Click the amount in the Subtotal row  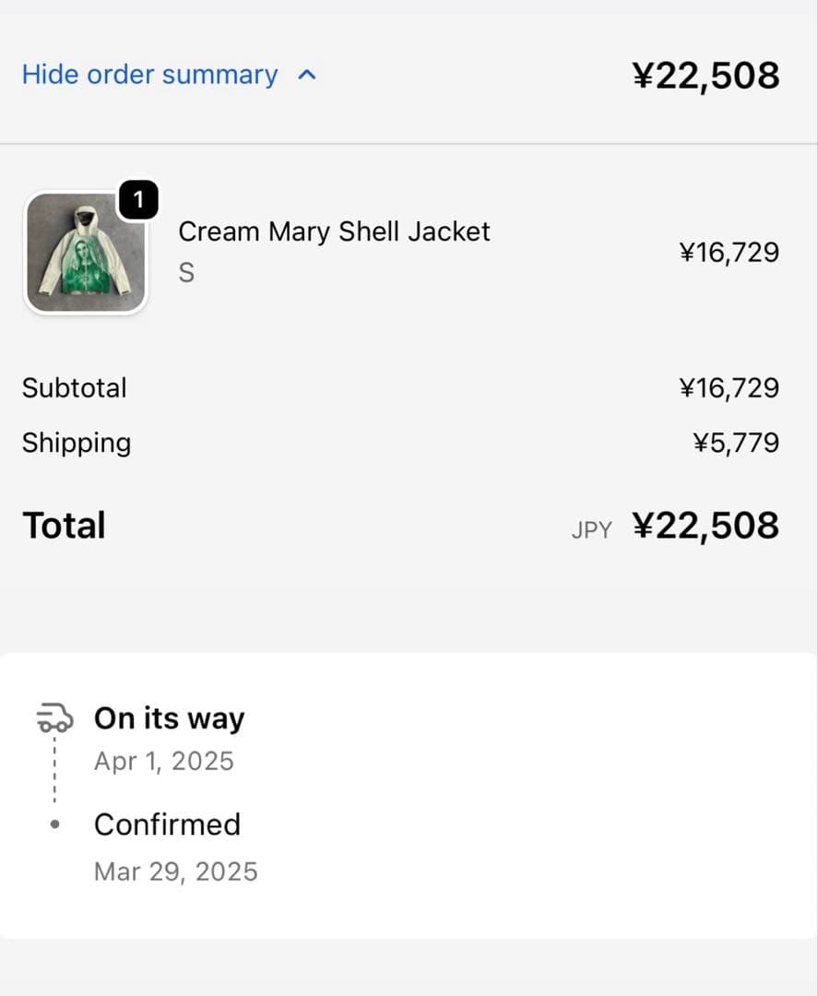click(x=729, y=387)
